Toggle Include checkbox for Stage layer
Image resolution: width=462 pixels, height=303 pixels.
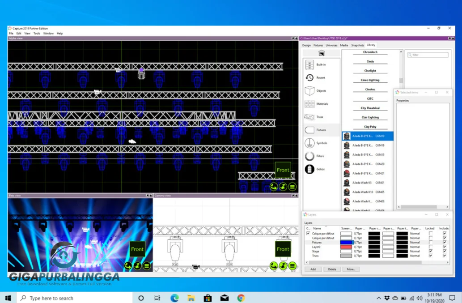pyautogui.click(x=445, y=252)
